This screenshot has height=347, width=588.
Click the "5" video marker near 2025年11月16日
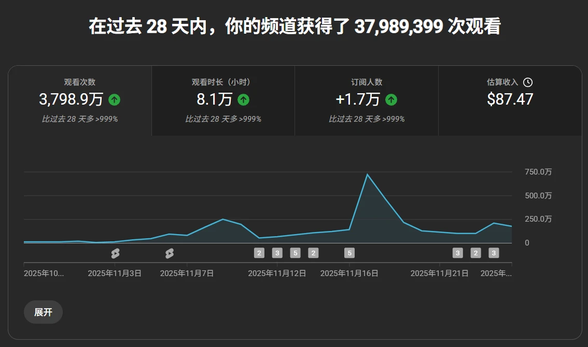point(349,253)
